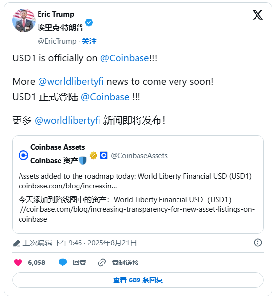276x299 pixels.
Task: Open the X logo icon
Action: 257,15
